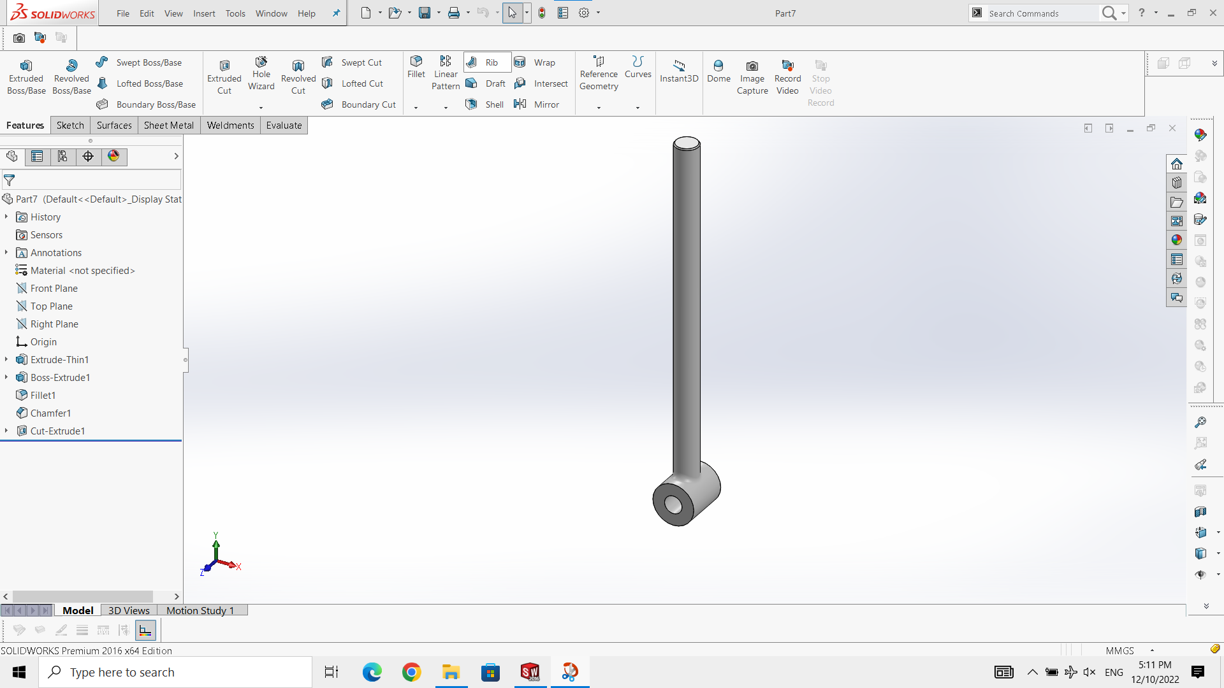The height and width of the screenshot is (688, 1224).
Task: Switch to the Sketch tab
Action: tap(70, 125)
